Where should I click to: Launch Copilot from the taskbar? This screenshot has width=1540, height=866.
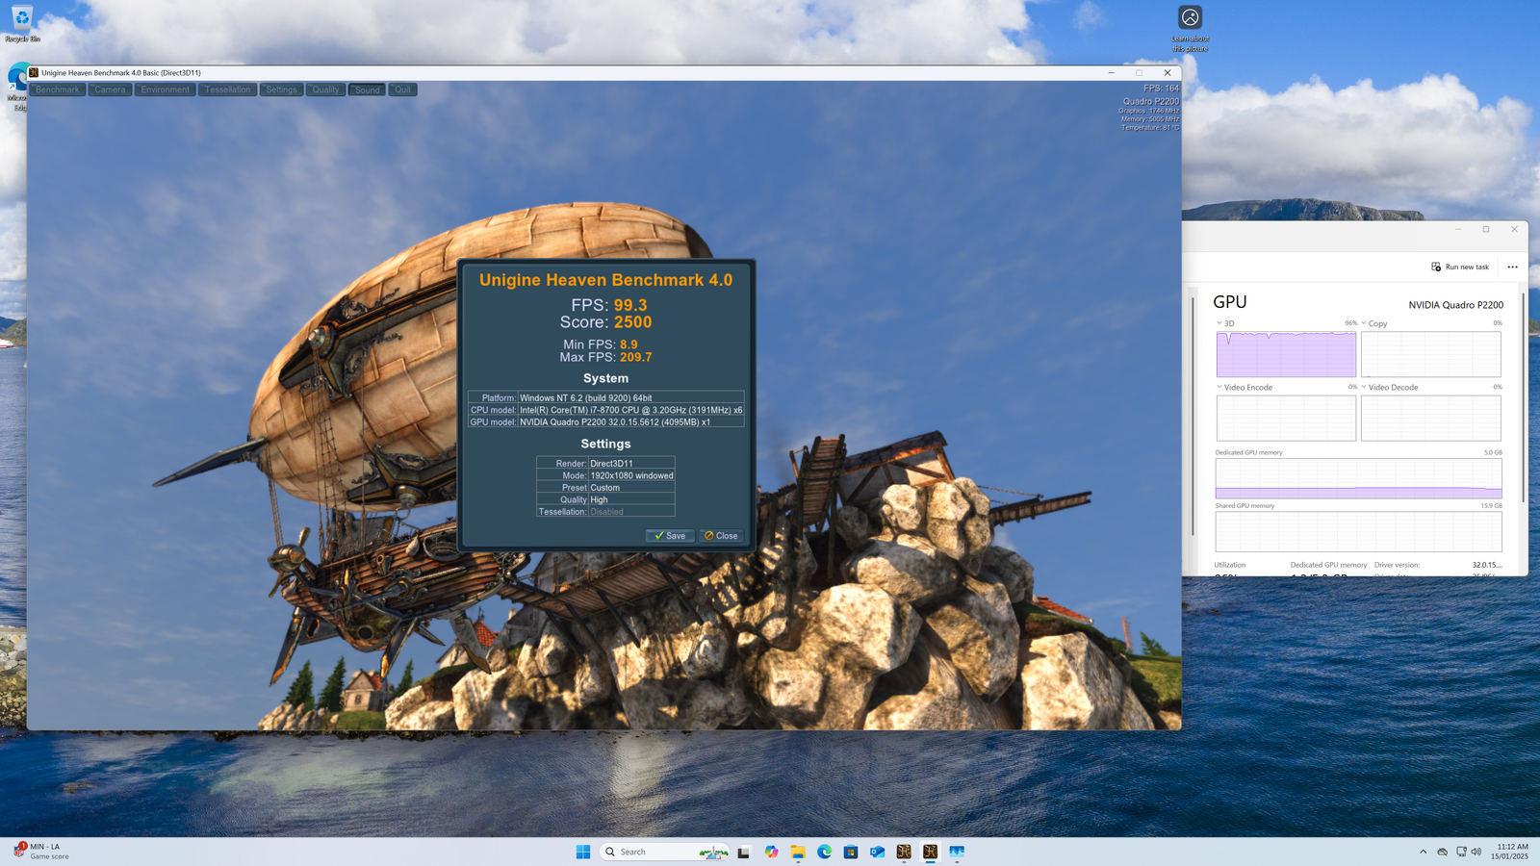click(x=771, y=852)
